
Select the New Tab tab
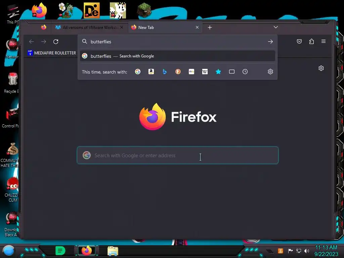(165, 28)
